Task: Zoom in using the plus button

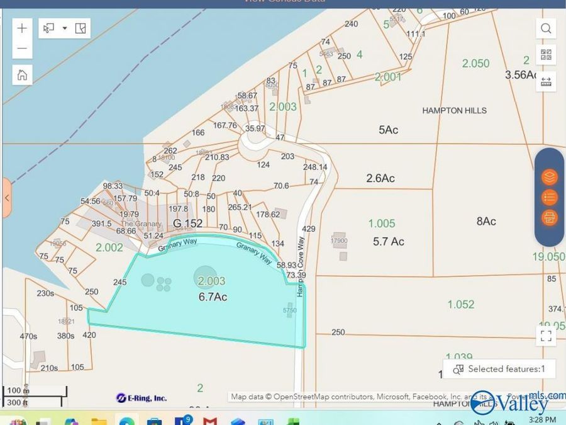Action: pos(22,28)
